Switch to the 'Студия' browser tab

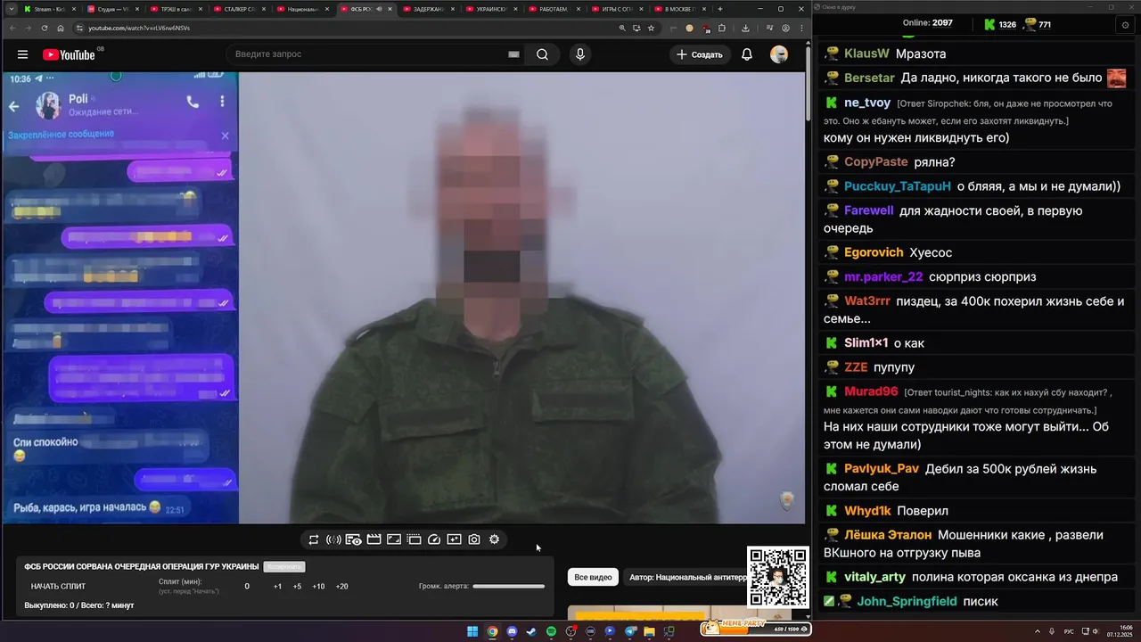pos(112,9)
